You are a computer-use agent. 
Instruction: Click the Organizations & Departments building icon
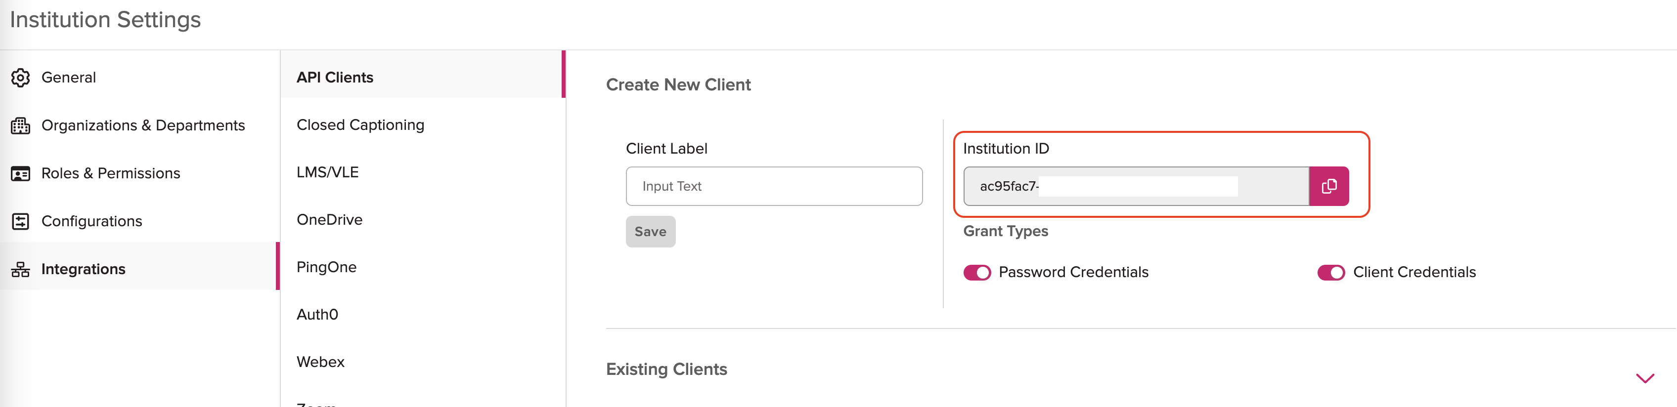(20, 125)
